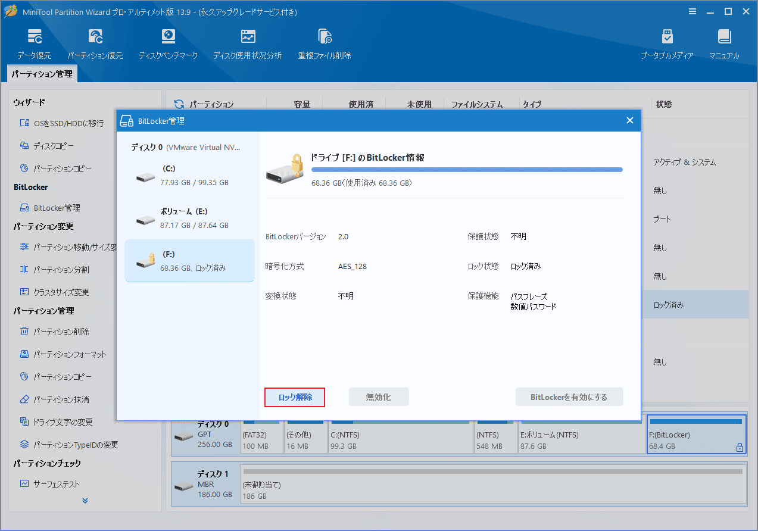The width and height of the screenshot is (758, 531).
Task: Click the ファイルシステム column header
Action: tap(476, 104)
